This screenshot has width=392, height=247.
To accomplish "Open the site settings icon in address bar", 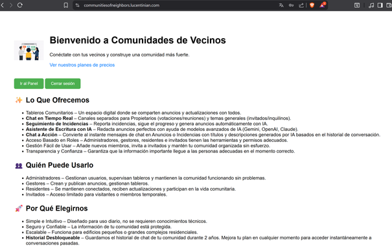I will click(78, 5).
